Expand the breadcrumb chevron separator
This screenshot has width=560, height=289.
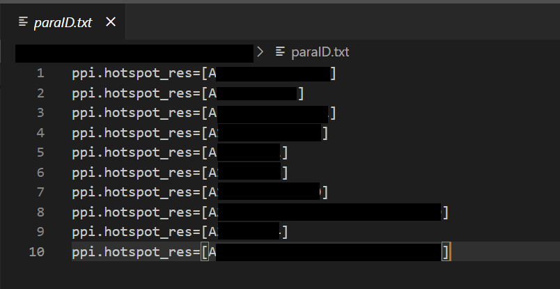260,52
